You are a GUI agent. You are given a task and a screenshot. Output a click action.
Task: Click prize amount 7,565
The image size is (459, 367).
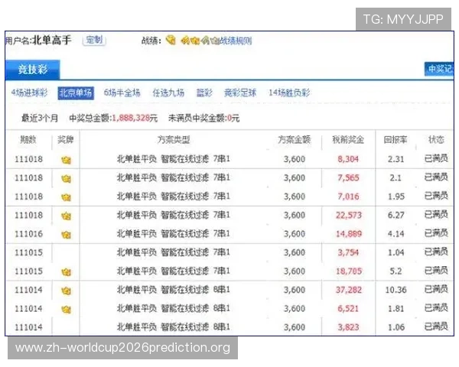348,177
